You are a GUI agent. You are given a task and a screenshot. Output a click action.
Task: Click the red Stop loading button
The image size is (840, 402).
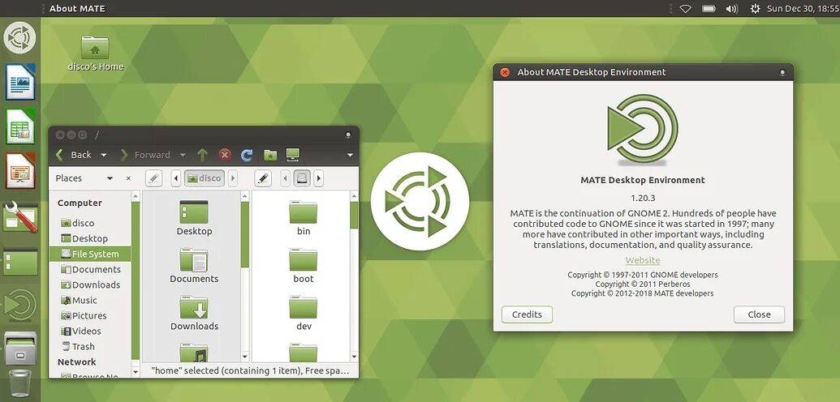(225, 155)
